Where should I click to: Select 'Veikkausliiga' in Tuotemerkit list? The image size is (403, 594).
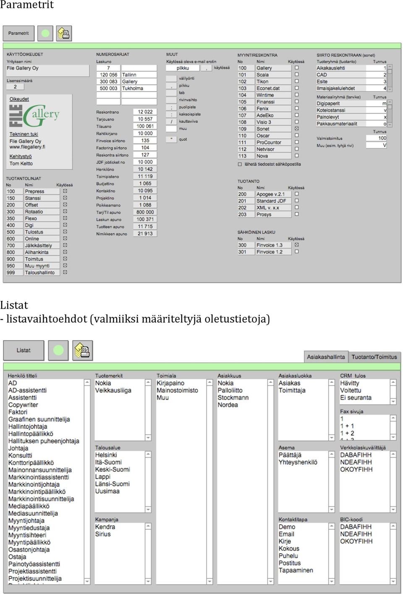pyautogui.click(x=113, y=390)
